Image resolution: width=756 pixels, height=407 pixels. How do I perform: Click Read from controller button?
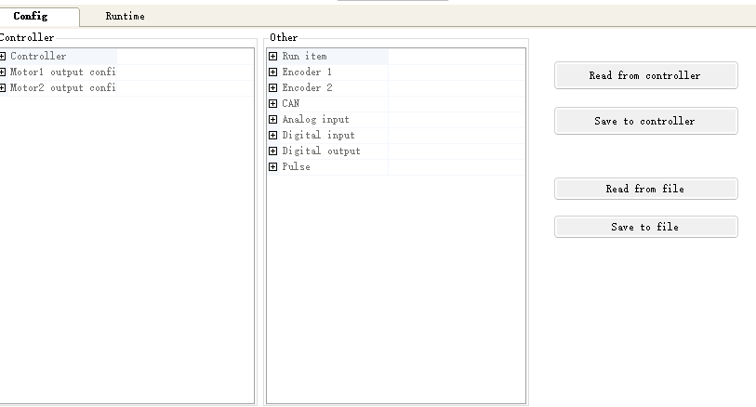pos(645,76)
